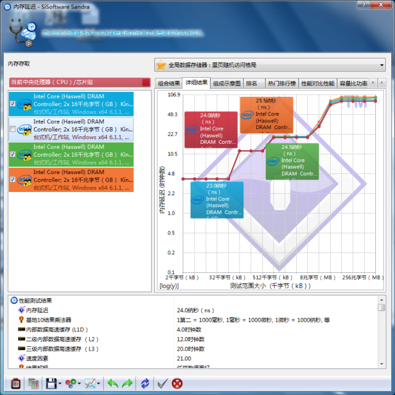
Task: Click the 4.0时钟数 L1D value
Action: point(189,330)
